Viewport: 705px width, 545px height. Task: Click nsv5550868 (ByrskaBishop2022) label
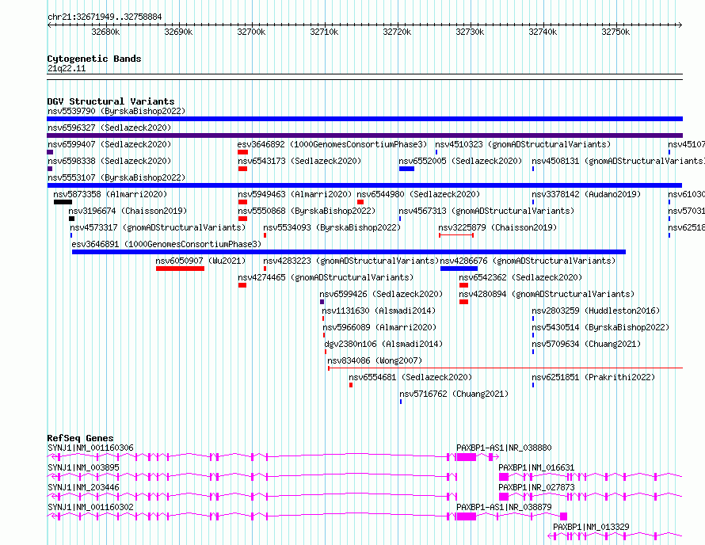pos(307,211)
